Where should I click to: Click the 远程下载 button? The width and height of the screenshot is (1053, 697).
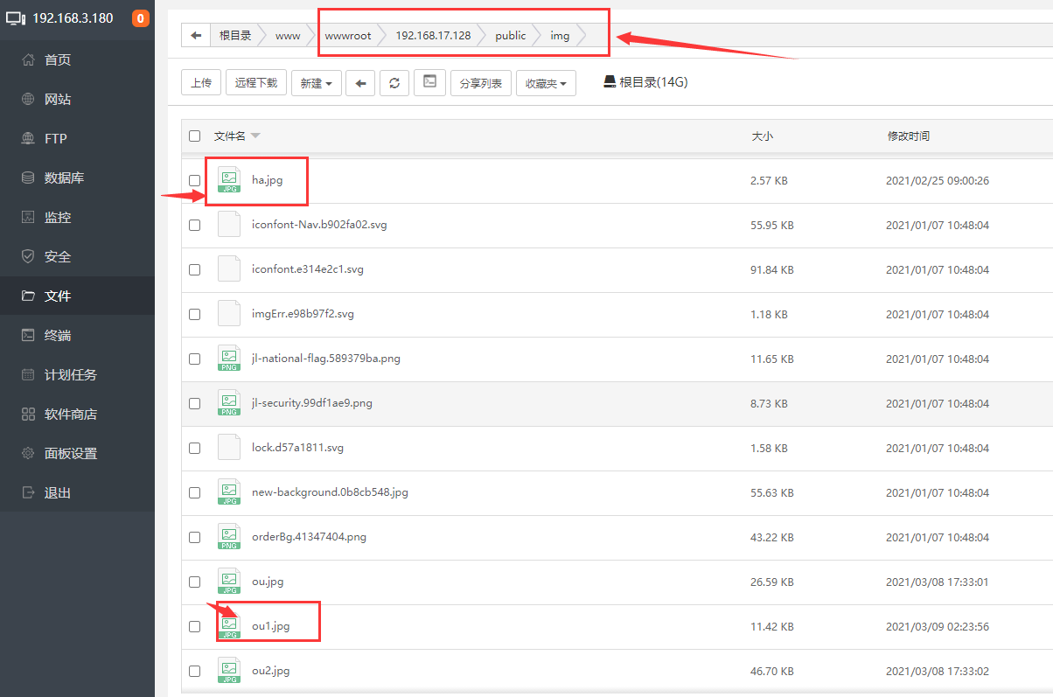256,83
